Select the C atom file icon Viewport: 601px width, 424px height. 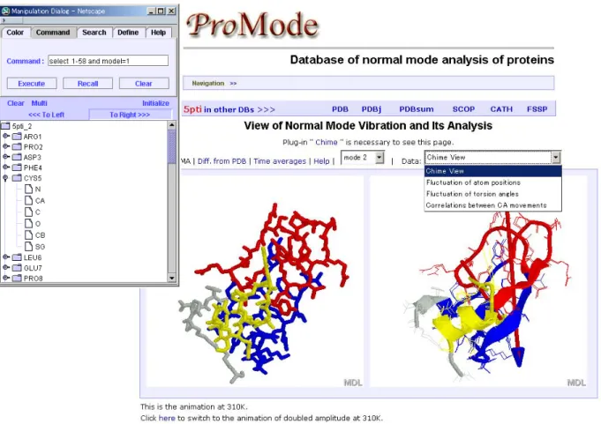point(28,212)
